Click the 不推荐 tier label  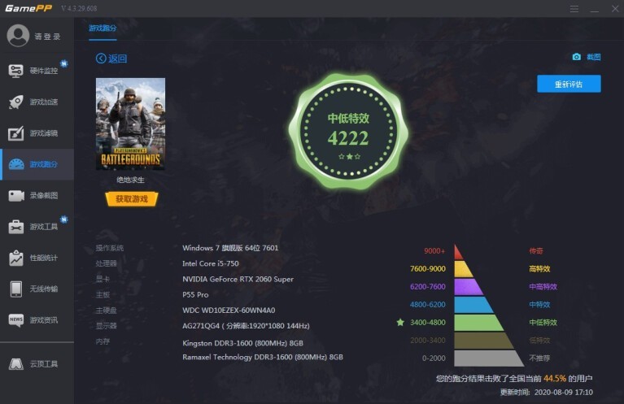[539, 358]
